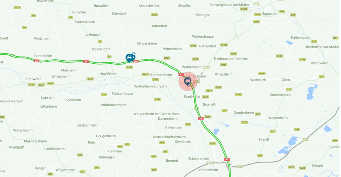This screenshot has height=177, width=341.
Task: Open the number badge on the vehicle cluster
Action: pos(134,53)
